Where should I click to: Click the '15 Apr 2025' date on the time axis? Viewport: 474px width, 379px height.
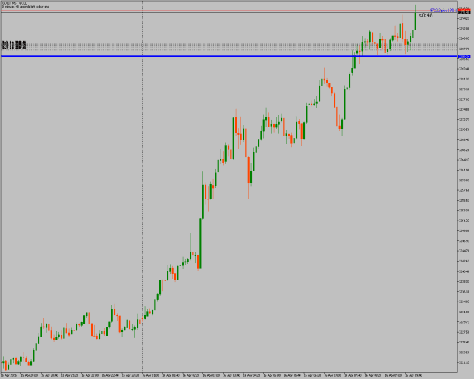coord(9,376)
